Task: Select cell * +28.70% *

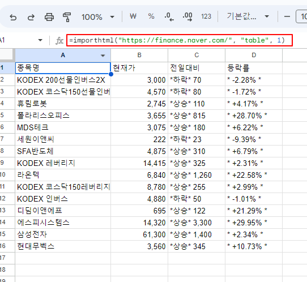Action: pyautogui.click(x=254, y=116)
